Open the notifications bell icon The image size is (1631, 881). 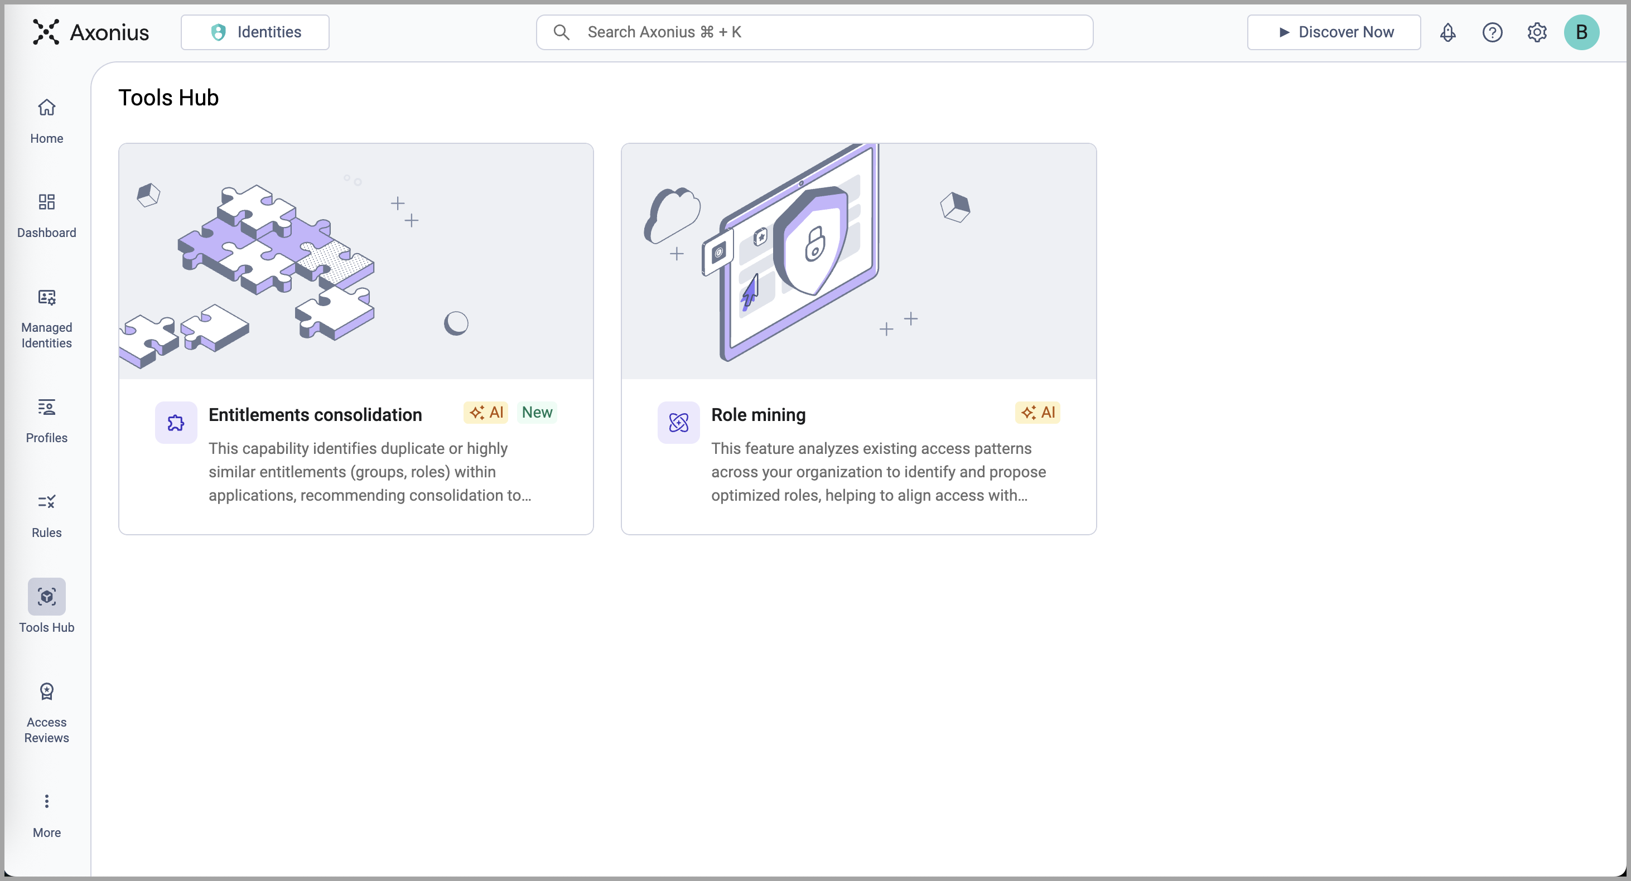(x=1447, y=32)
